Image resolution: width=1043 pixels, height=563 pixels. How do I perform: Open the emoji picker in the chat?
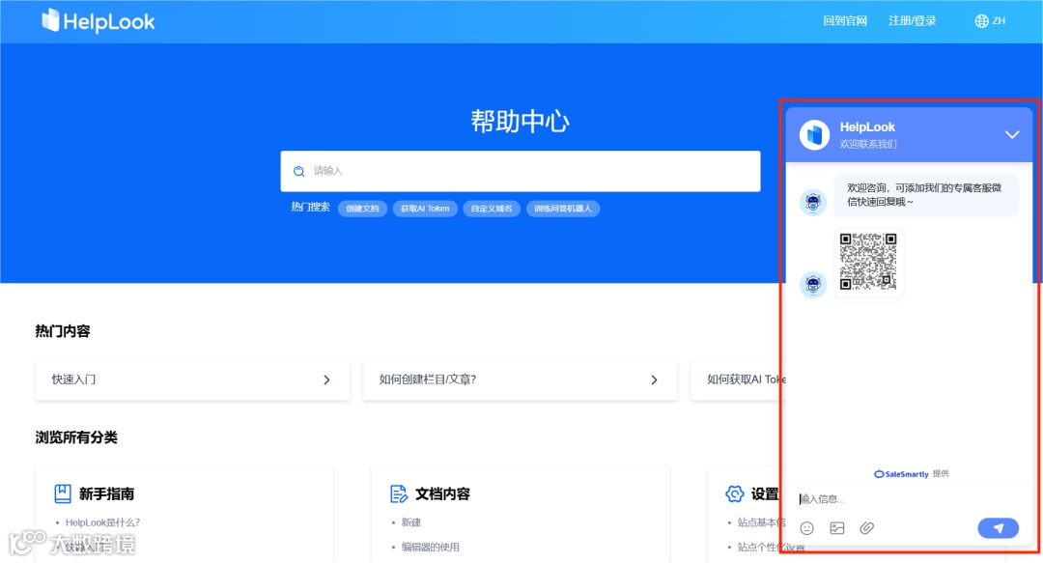coord(806,527)
